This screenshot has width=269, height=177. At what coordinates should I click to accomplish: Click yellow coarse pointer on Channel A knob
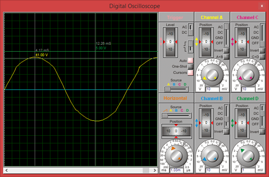point(205,78)
